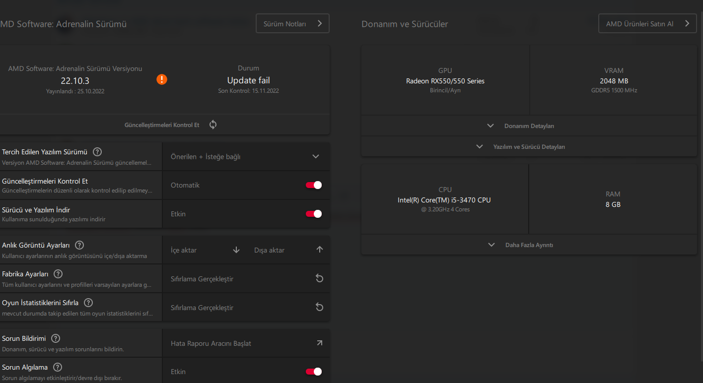Click the Yayınlandı : 25.10.2022 date
The height and width of the screenshot is (383, 703).
75,91
